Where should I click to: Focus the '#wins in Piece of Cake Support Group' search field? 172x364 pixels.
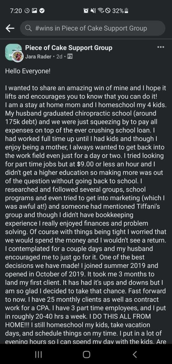click(93, 28)
